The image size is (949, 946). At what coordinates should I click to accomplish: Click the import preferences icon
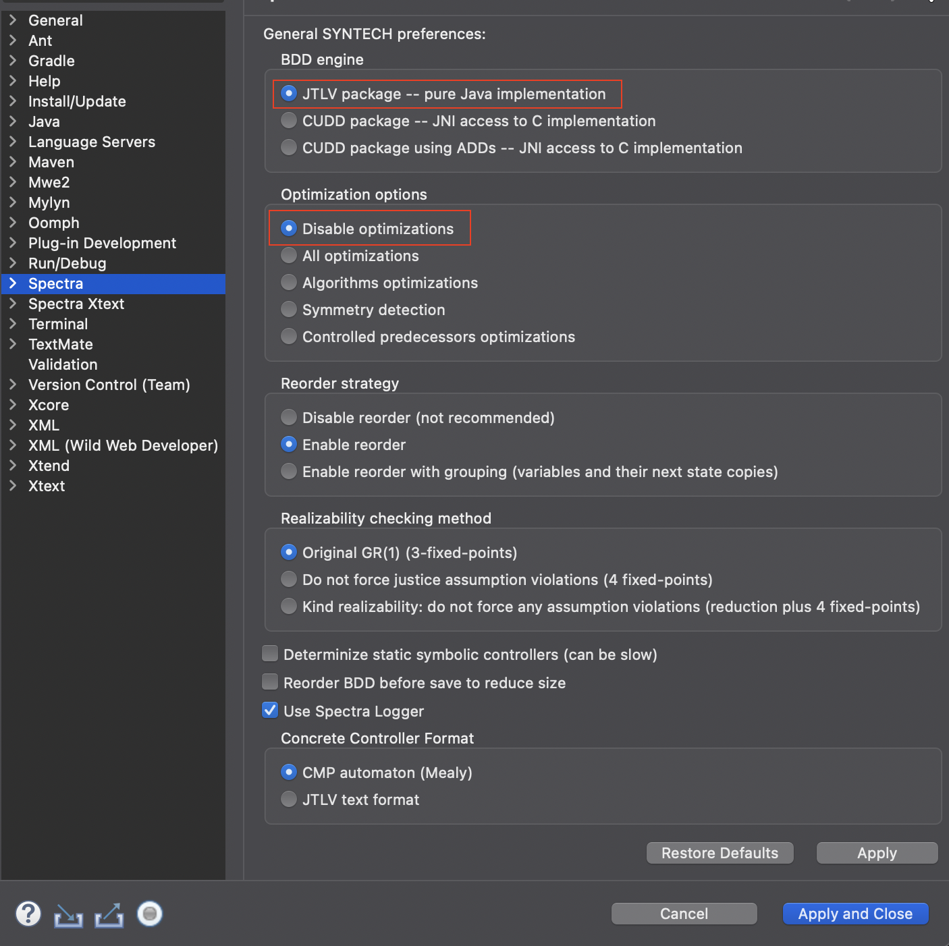68,915
